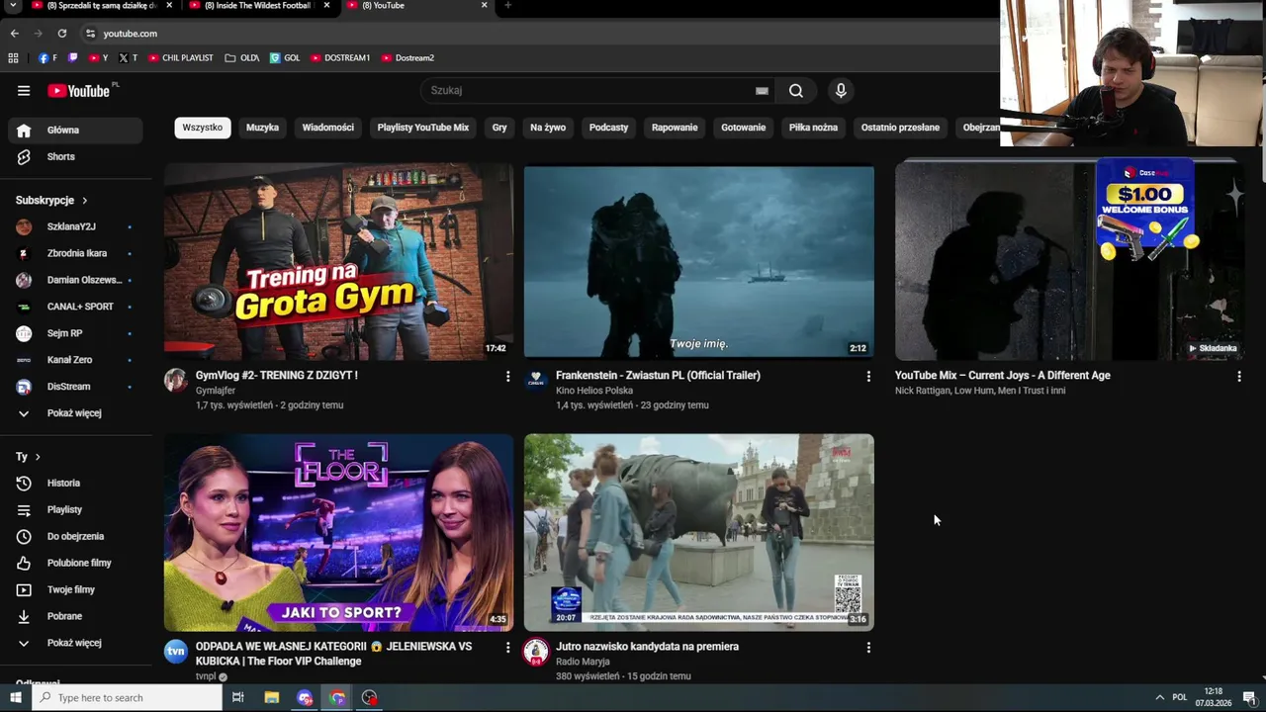
Task: Open Do obejrzenia watch later list
Action: coord(75,536)
